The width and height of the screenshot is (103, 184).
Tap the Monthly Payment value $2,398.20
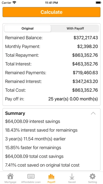pyautogui.click(x=87, y=47)
